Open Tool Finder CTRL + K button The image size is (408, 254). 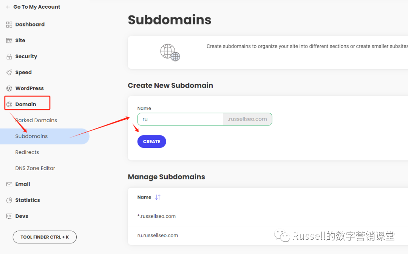[45, 237]
